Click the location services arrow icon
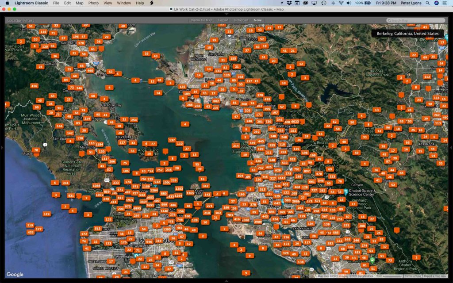The width and height of the screenshot is (453, 283). click(282, 3)
